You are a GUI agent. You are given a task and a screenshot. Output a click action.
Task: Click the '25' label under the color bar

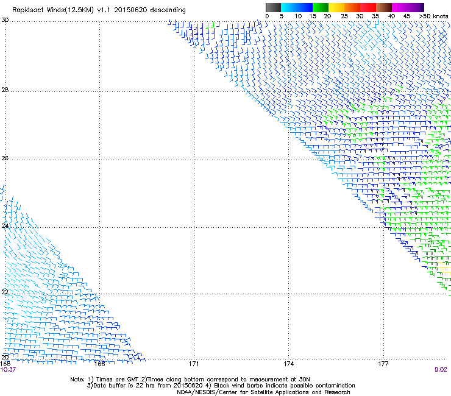coord(344,16)
